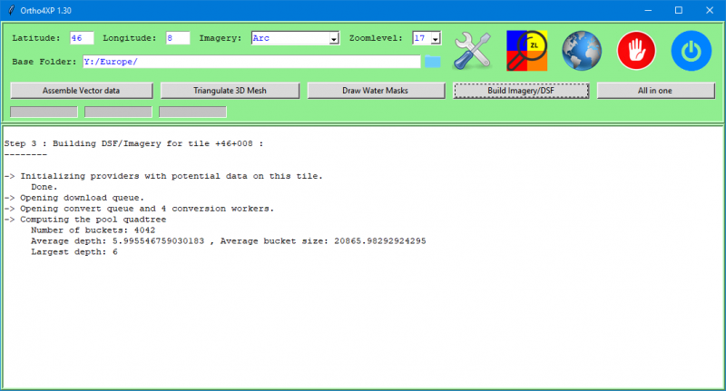Click the 'Step 3 : Building DSF/Imagery' line
Viewport: 726px width, 391px height.
[133, 143]
